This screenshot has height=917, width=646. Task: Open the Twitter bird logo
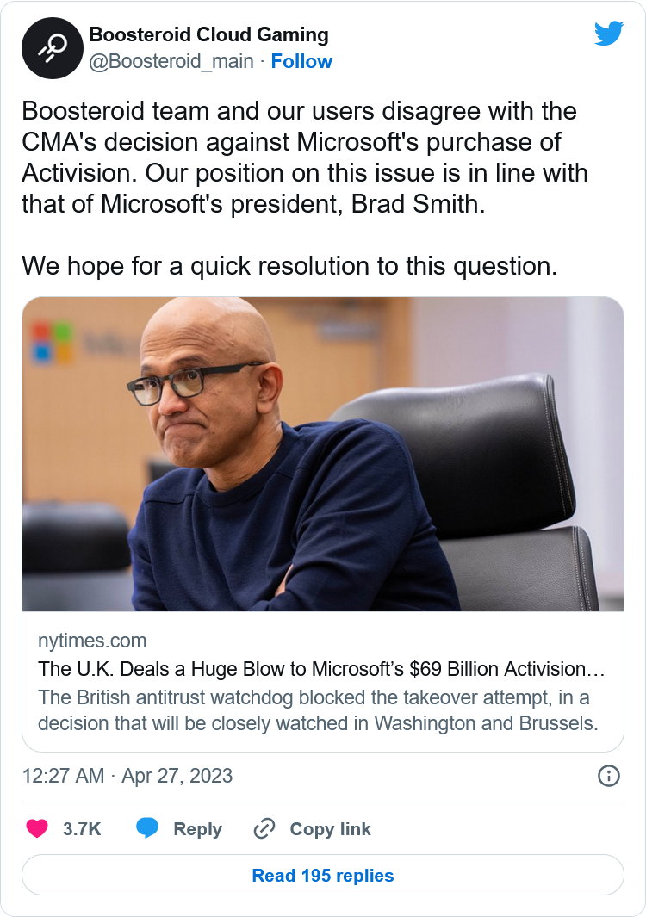tap(608, 34)
